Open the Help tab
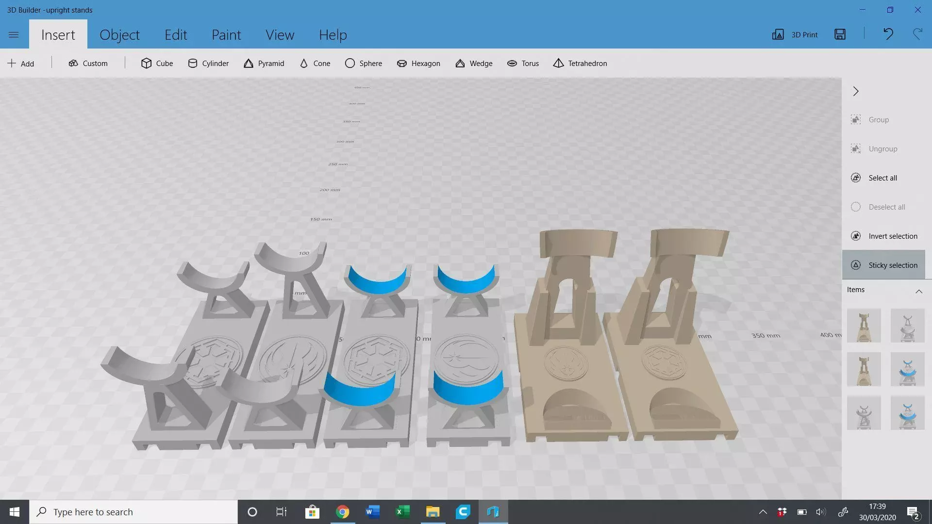The width and height of the screenshot is (932, 524). pos(333,34)
